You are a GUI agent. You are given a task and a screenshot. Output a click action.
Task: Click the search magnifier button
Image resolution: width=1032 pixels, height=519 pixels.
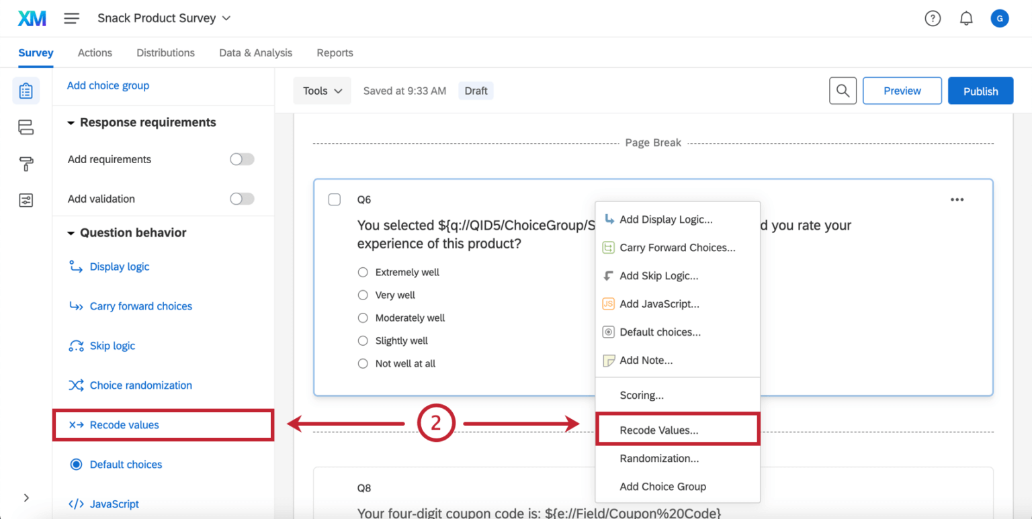(x=843, y=91)
